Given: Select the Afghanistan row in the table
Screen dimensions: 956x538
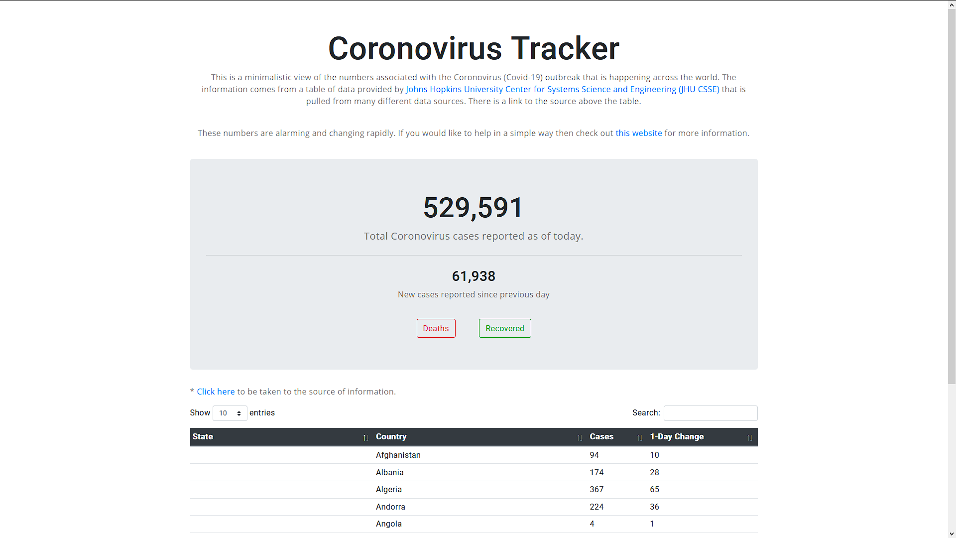Looking at the screenshot, I should (x=473, y=455).
